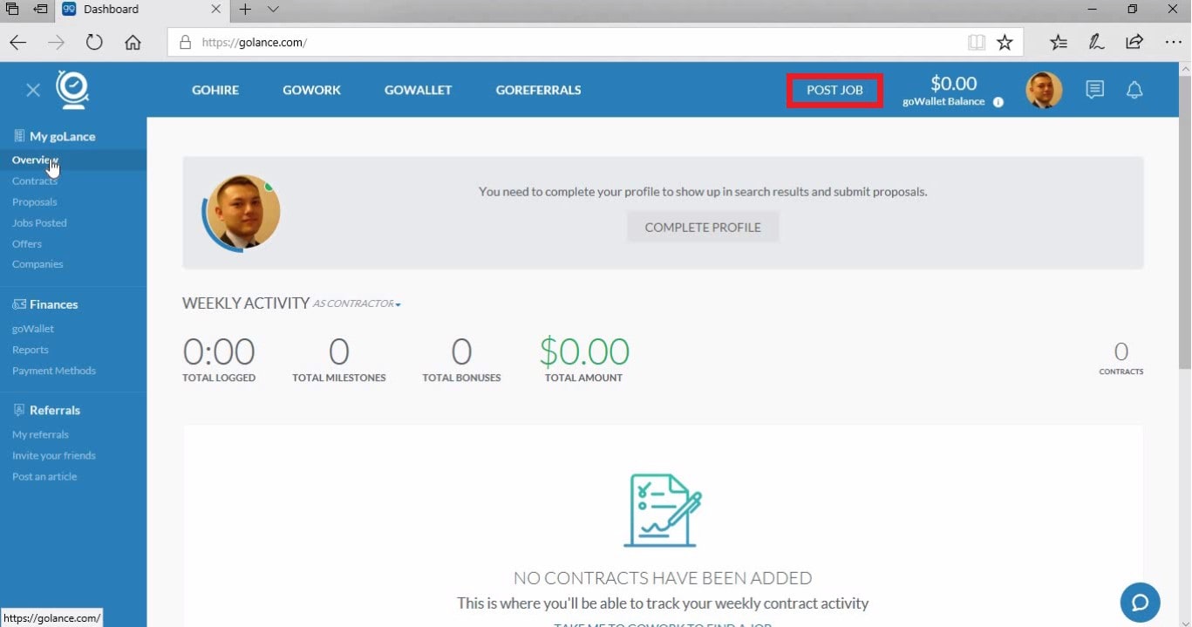Open the support chat bubble icon
This screenshot has width=1192, height=627.
1140,602
